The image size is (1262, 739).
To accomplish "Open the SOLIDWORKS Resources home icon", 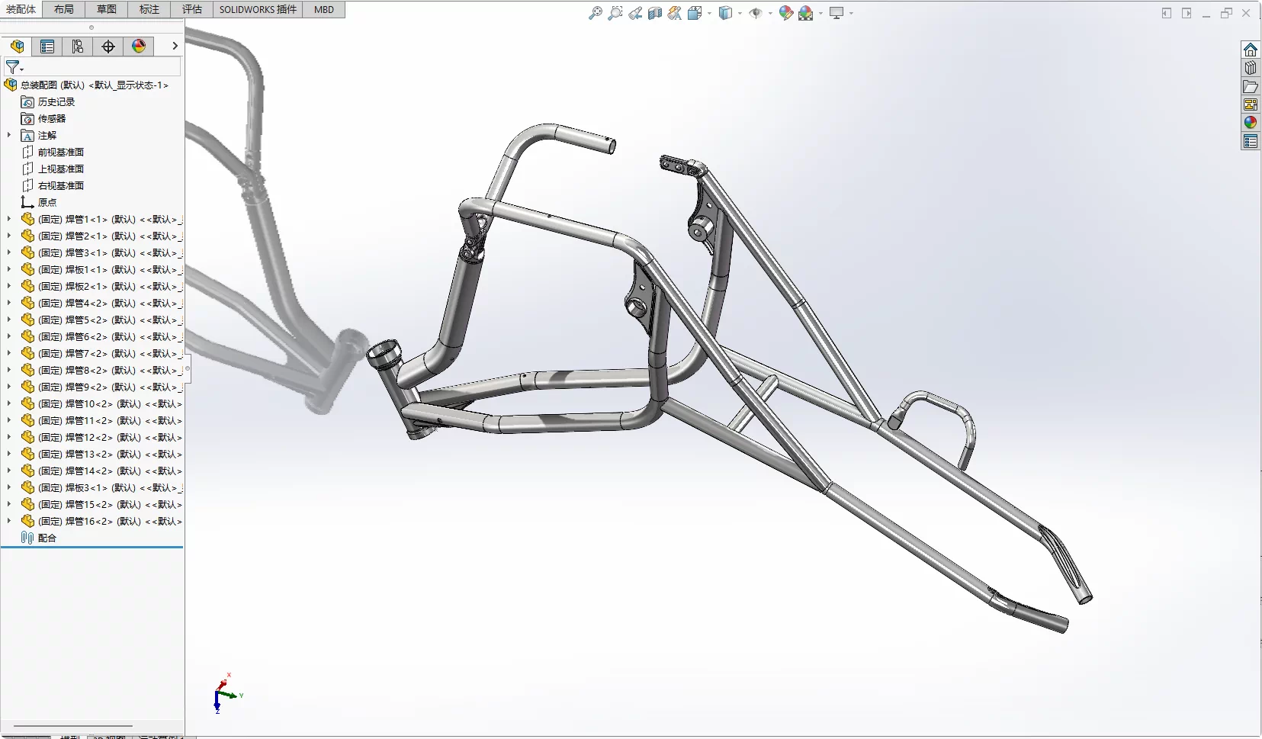I will click(x=1251, y=50).
